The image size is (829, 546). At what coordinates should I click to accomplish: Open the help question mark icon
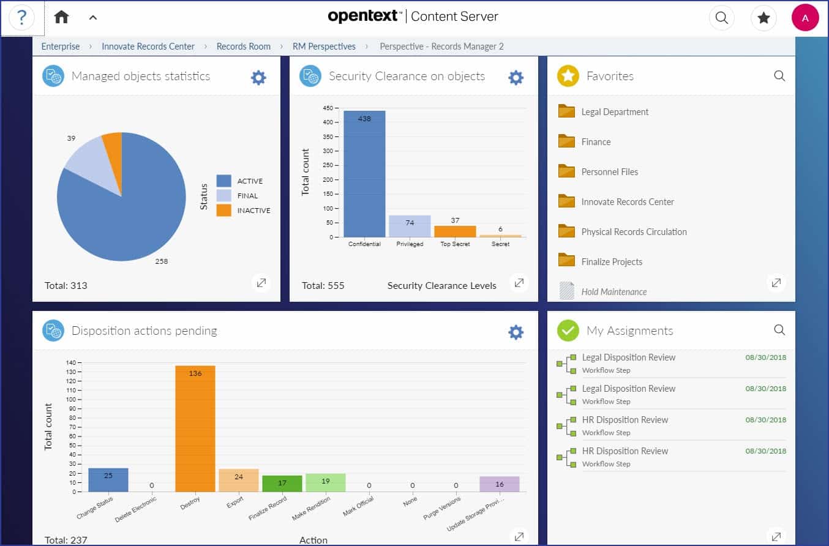(23, 18)
